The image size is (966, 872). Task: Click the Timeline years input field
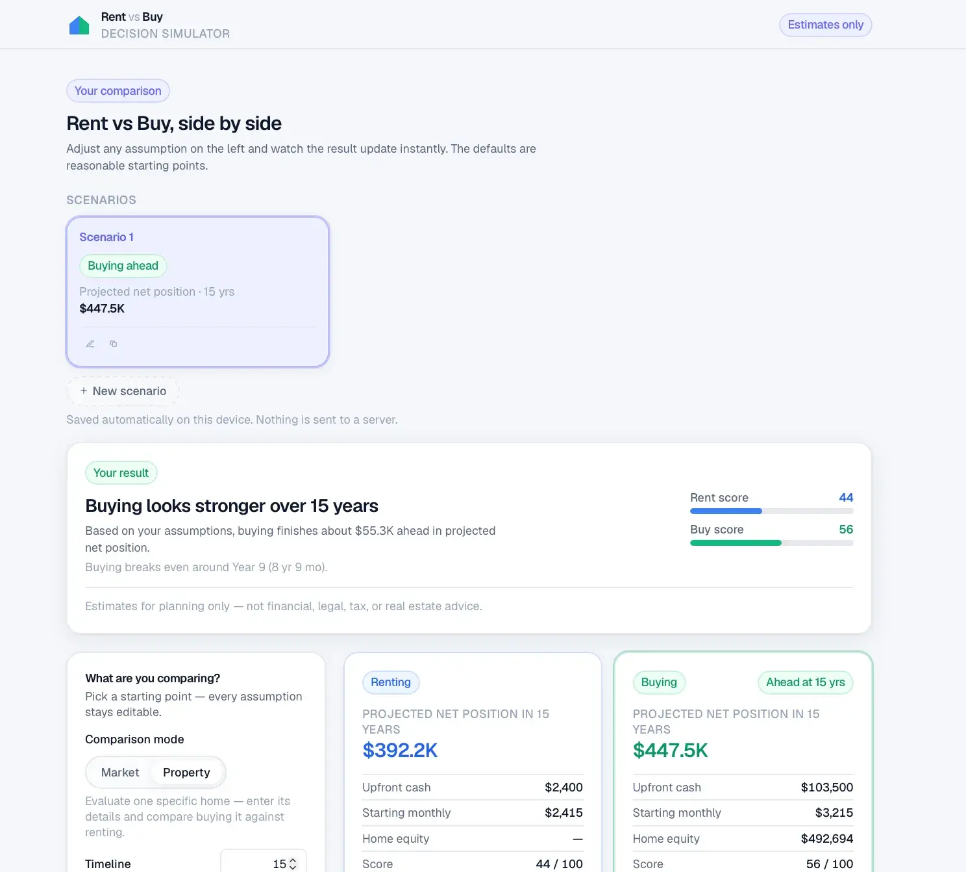click(264, 864)
